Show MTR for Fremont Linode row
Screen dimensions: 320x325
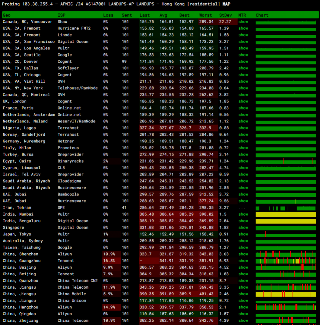(243, 35)
